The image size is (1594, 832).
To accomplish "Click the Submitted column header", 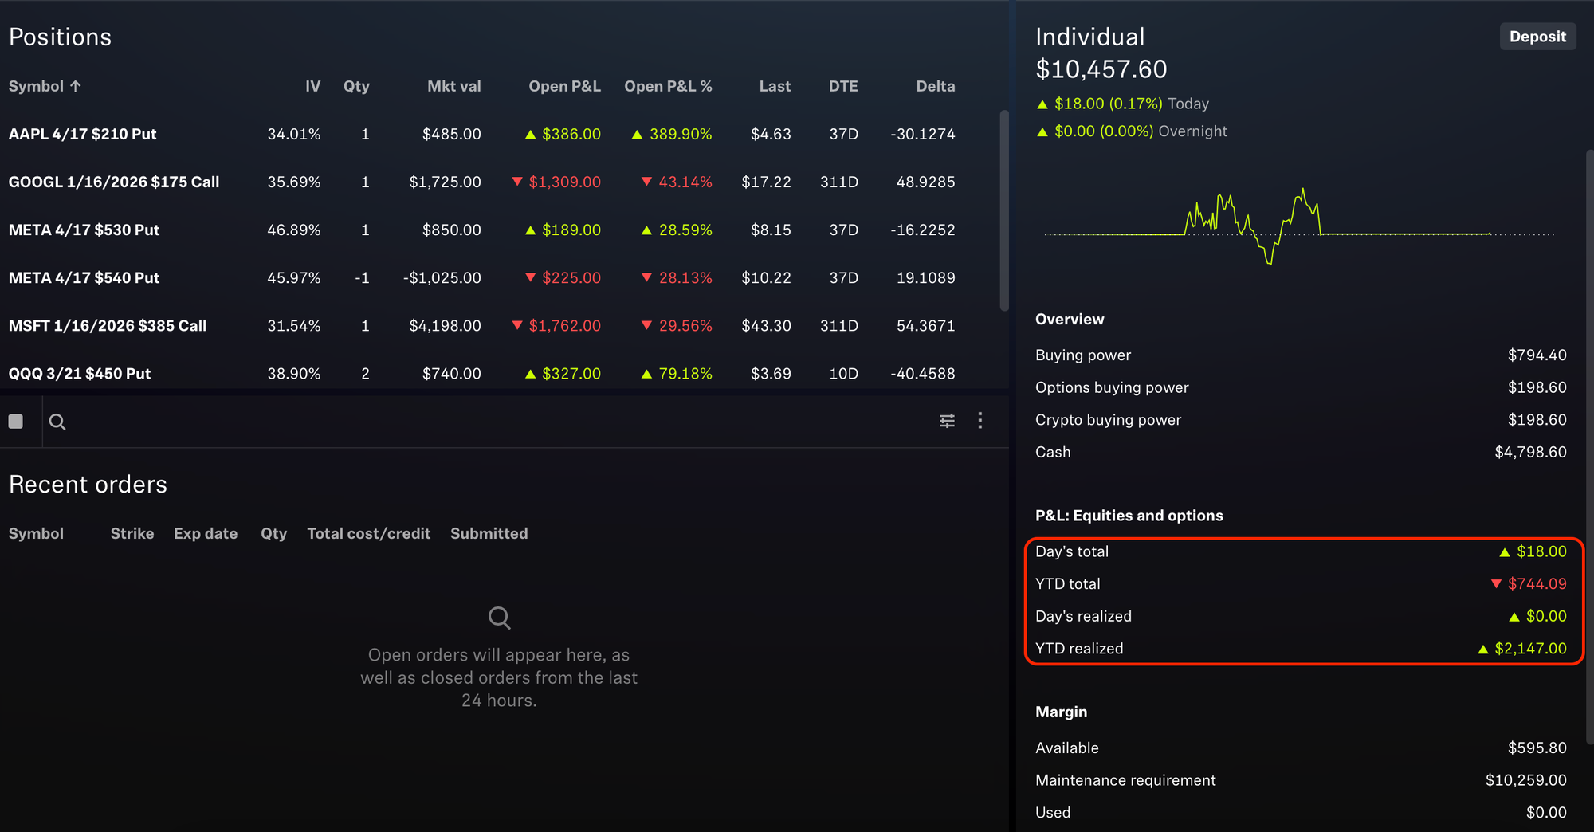I will (489, 533).
